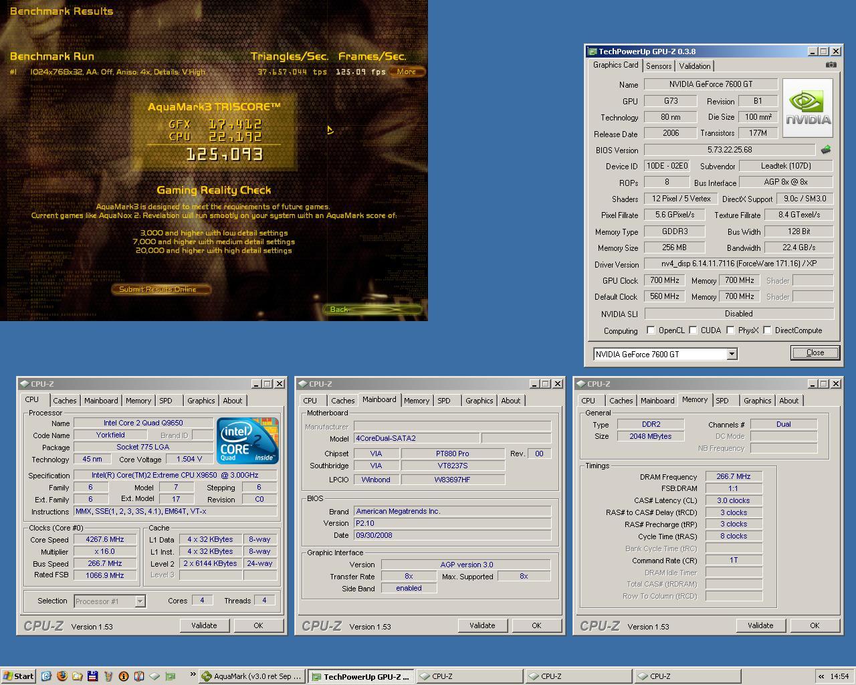Click the CAS# Latency value 3.0 clocks
856x685 pixels.
[x=734, y=501]
